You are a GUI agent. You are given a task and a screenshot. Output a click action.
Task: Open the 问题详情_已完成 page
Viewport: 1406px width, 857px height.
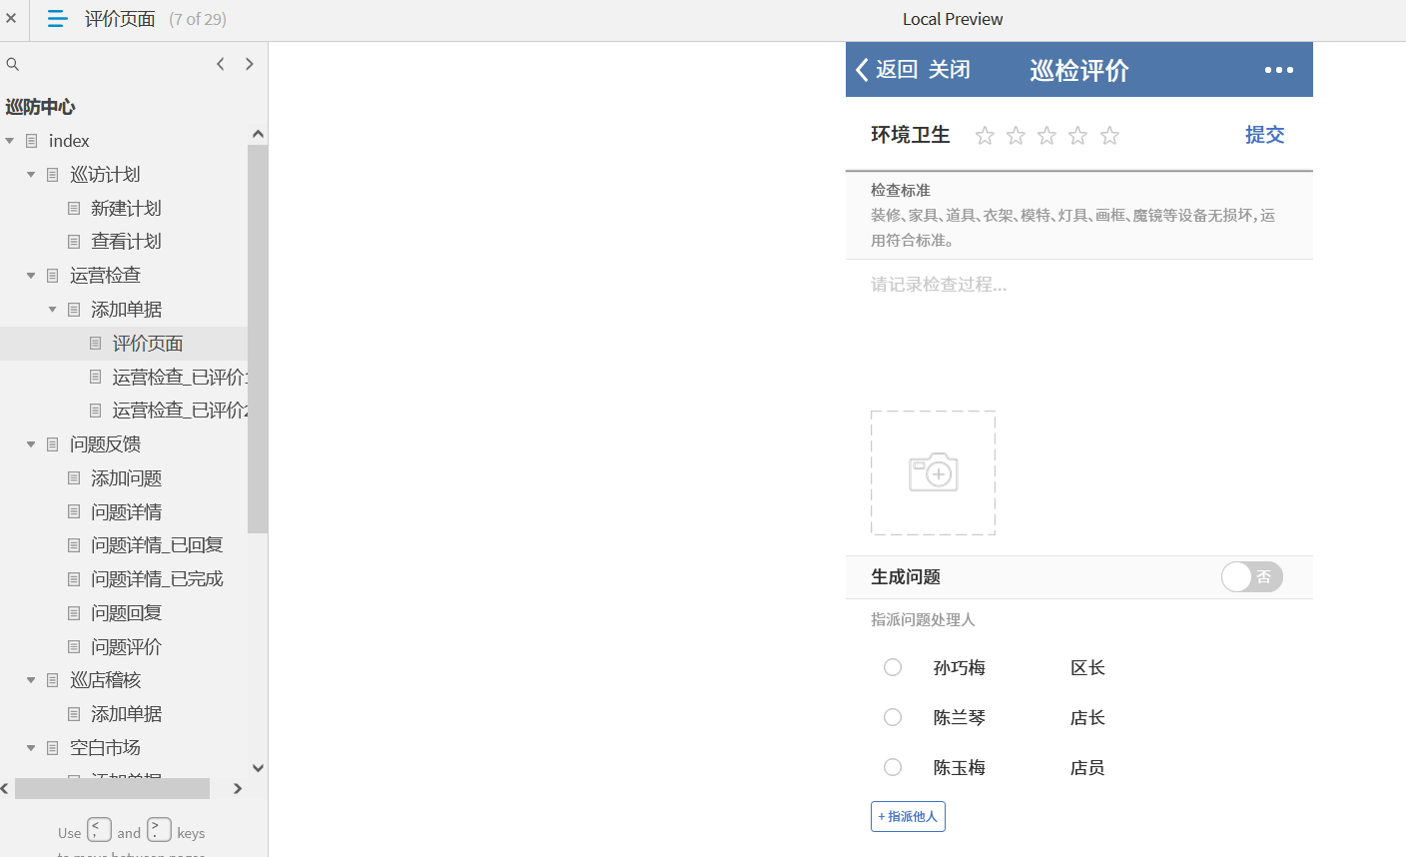tap(157, 579)
